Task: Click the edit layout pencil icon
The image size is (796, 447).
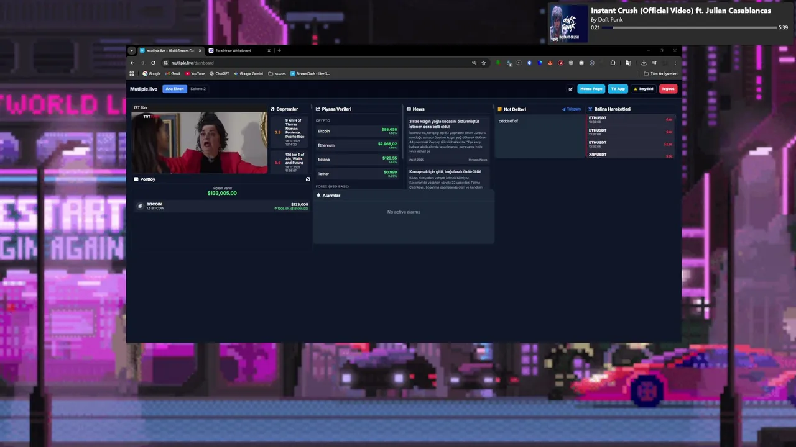Action: pyautogui.click(x=570, y=89)
